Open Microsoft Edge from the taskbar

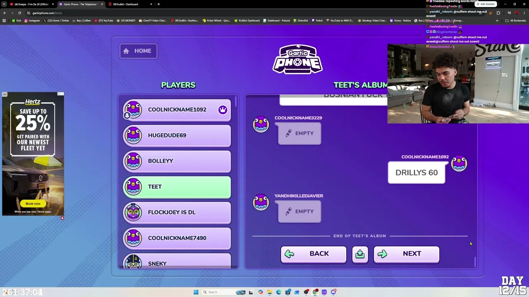point(279,292)
